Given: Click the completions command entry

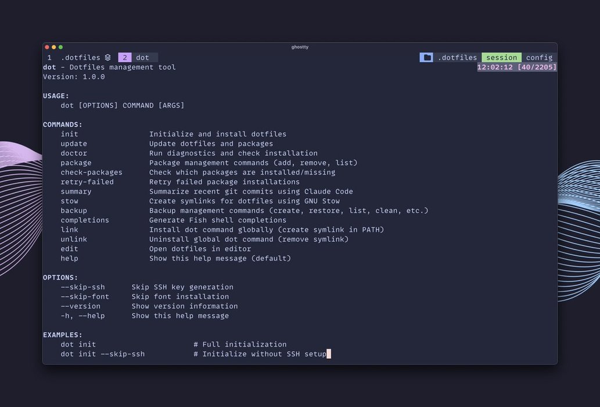Looking at the screenshot, I should click(85, 220).
